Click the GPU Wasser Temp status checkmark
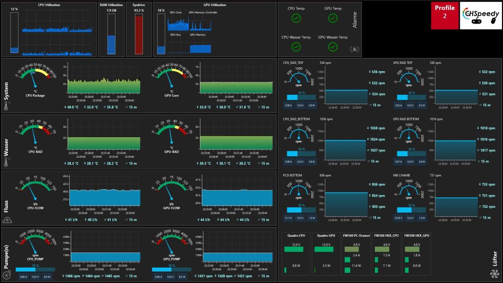This screenshot has height=283, width=503. click(x=333, y=47)
